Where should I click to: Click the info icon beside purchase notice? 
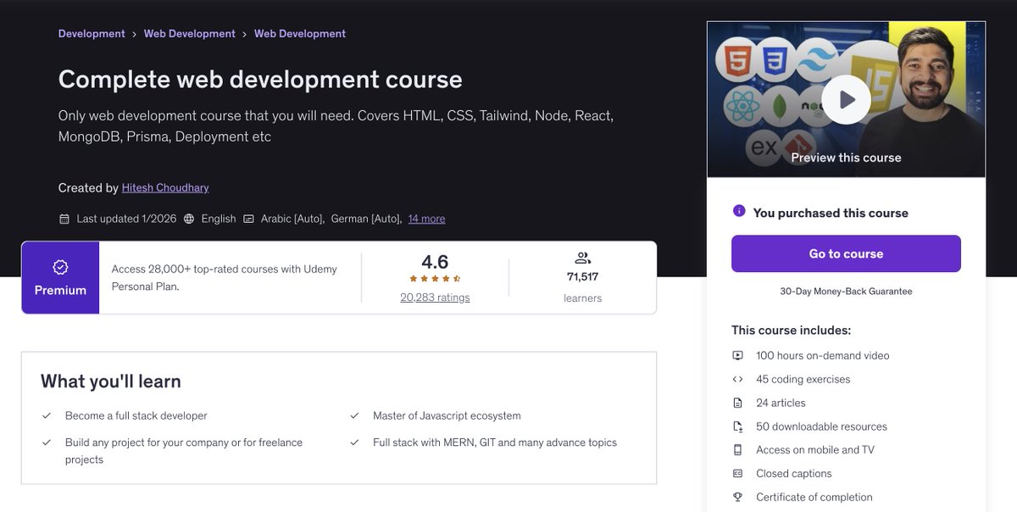pos(737,210)
